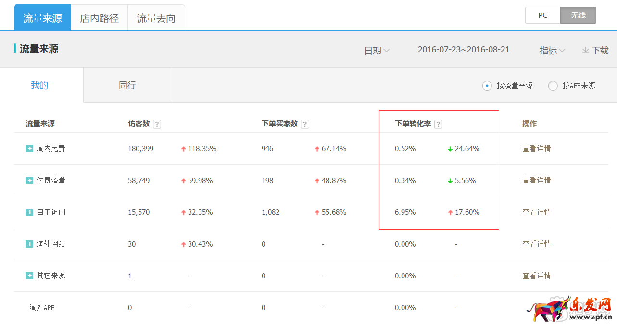Click the download icon beside 下载
Screen dimensions: 617x327
coord(585,50)
